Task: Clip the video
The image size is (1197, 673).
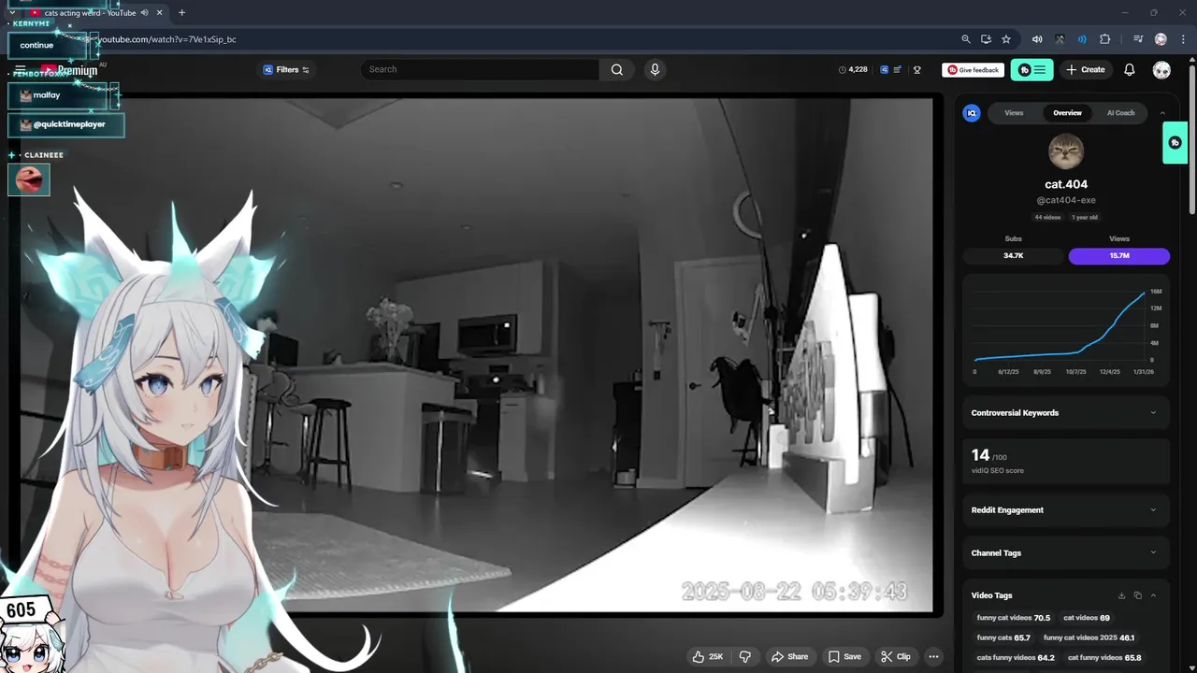Action: 896,657
